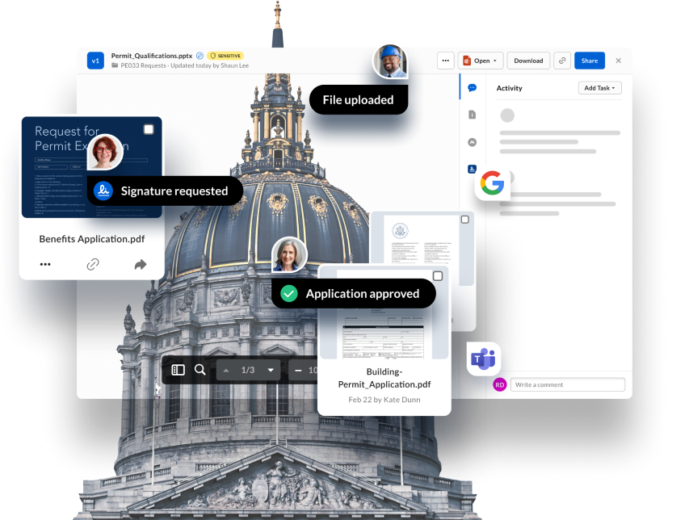Expand the Add Task dropdown

599,88
